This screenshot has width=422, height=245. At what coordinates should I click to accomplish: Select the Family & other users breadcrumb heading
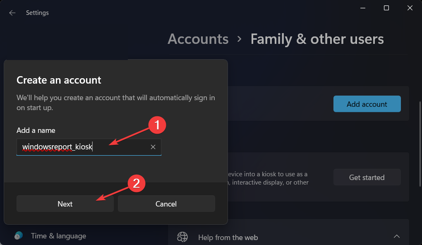tap(317, 39)
